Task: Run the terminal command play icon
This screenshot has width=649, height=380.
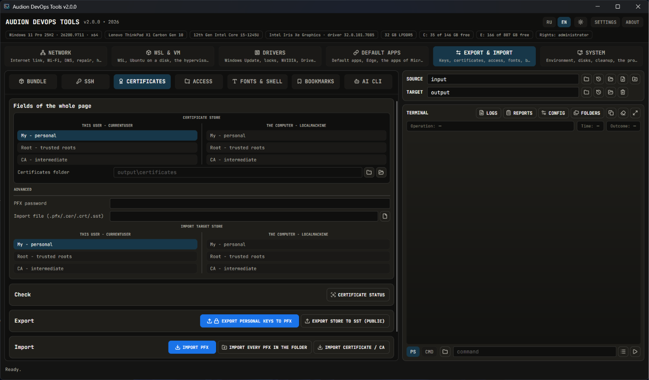Action: [635, 351]
